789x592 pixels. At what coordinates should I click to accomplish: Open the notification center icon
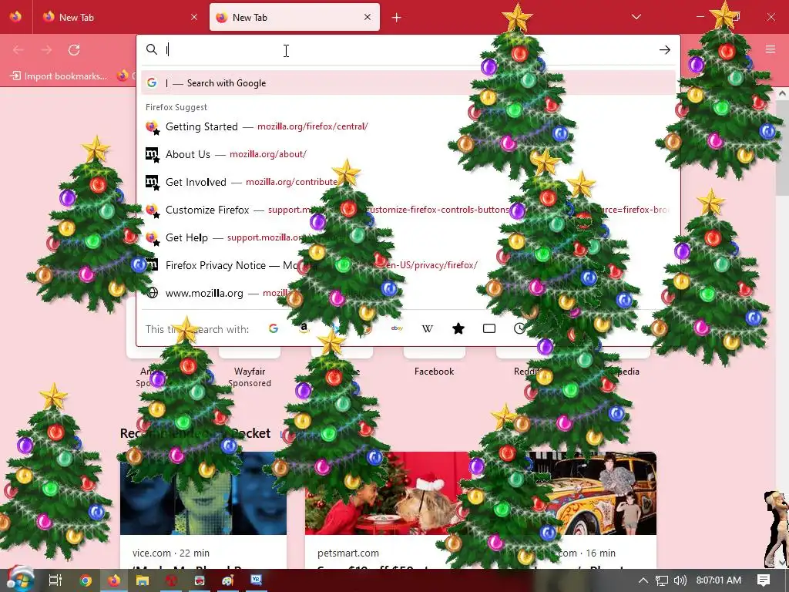coord(764,580)
